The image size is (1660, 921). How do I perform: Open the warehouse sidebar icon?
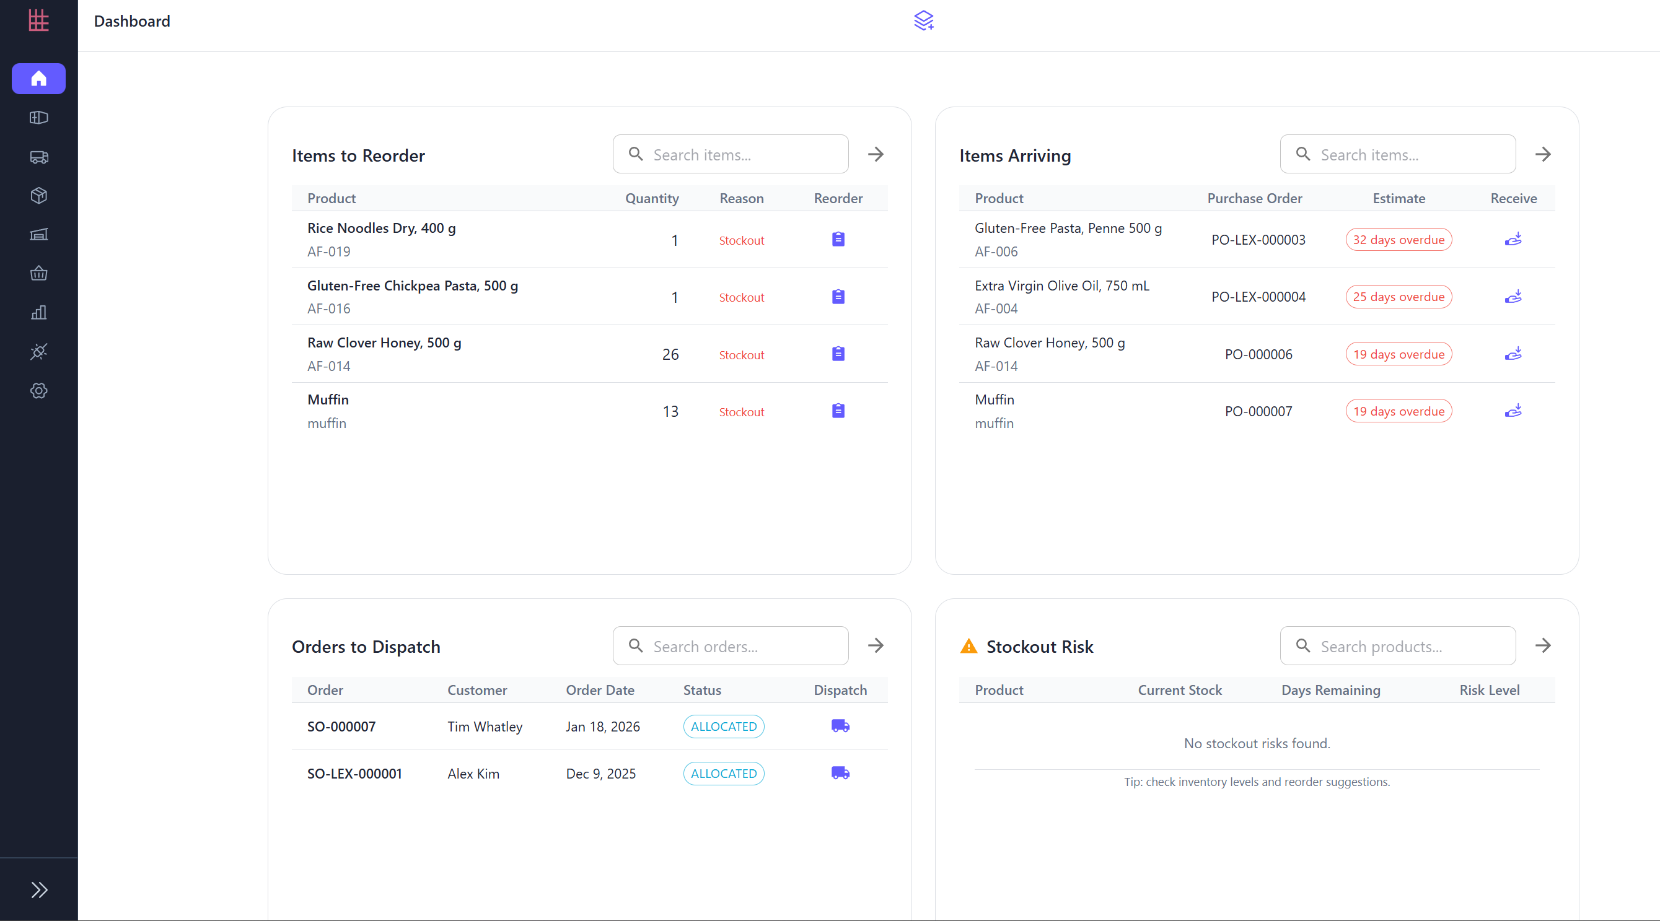[x=38, y=235]
